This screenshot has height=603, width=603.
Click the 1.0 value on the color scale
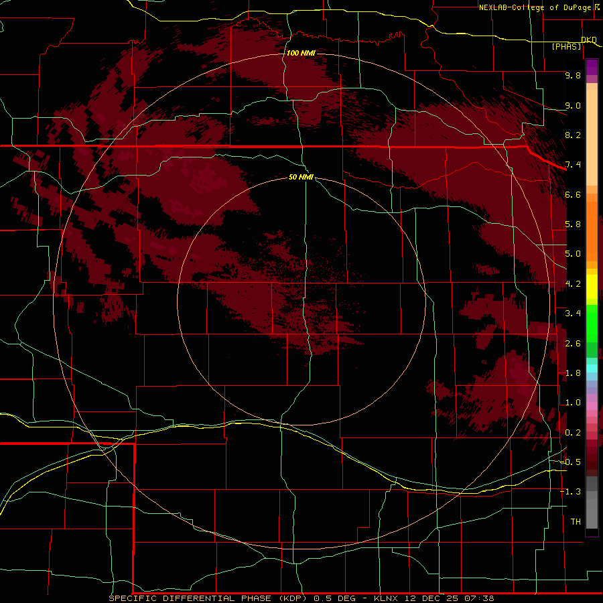(573, 403)
